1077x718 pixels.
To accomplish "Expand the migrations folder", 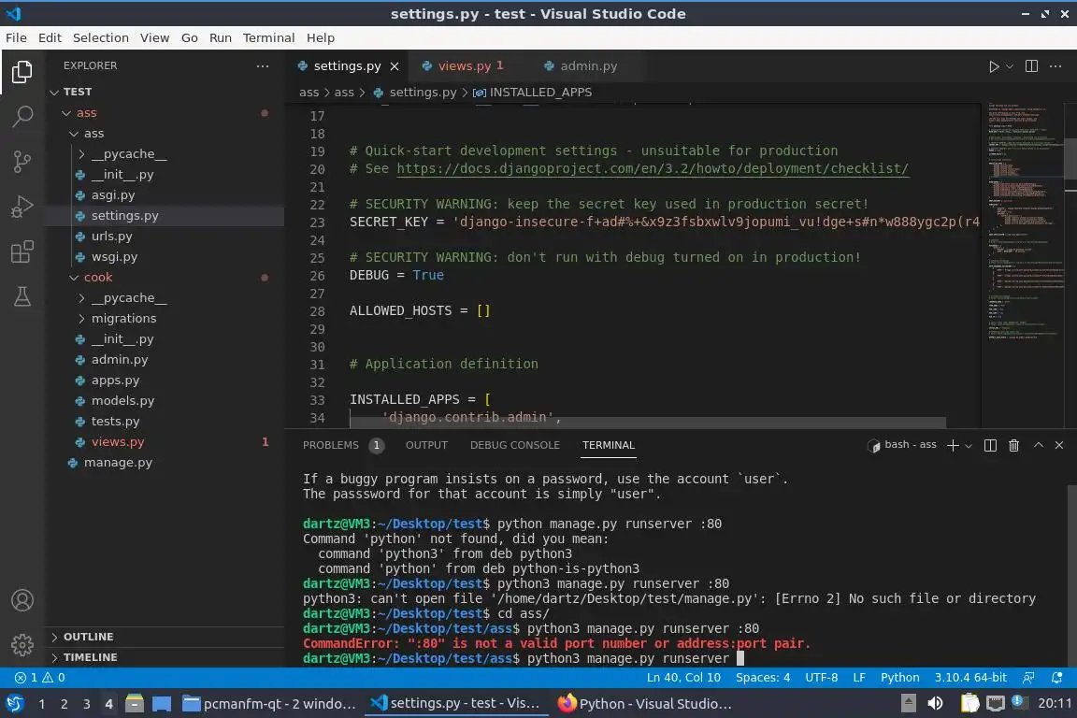I will pos(123,319).
